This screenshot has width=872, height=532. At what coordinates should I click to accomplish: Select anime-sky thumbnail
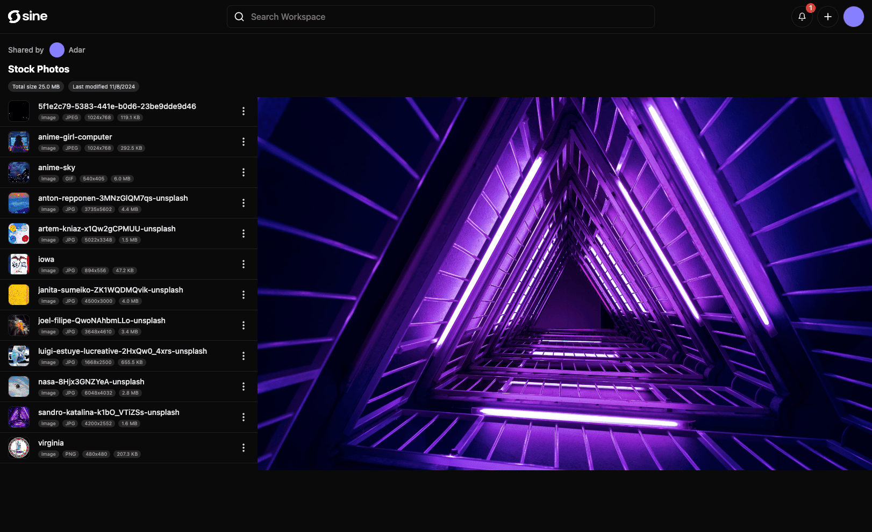[x=19, y=172]
